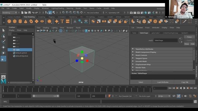Select the Select tool arrow in toolbox
The height and width of the screenshot is (111, 198).
(x=3, y=30)
